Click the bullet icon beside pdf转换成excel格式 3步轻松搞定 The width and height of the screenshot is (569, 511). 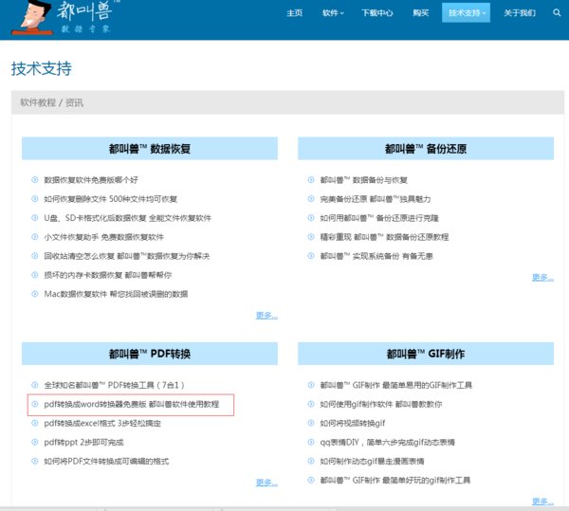[x=35, y=423]
